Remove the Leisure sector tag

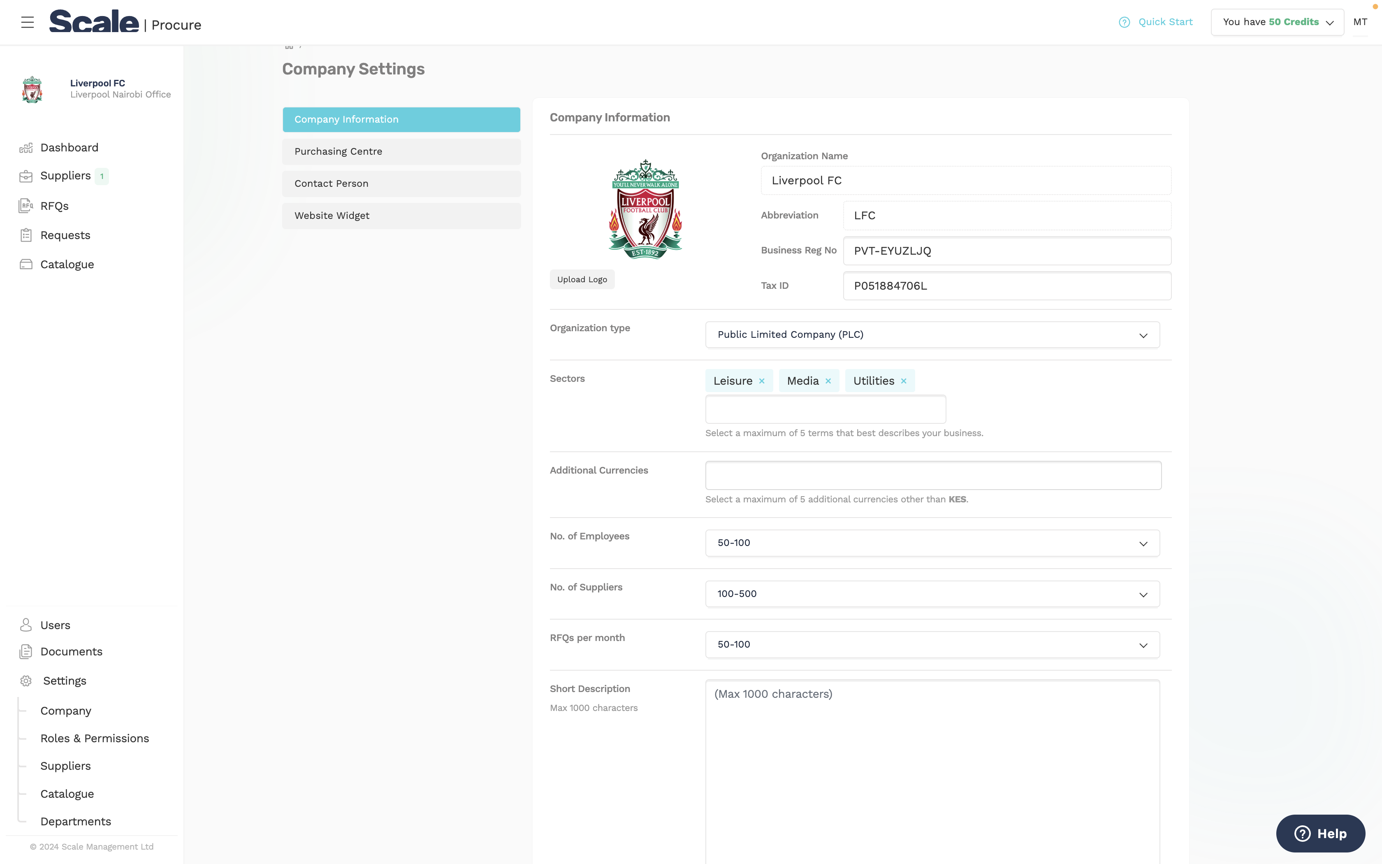pyautogui.click(x=761, y=381)
